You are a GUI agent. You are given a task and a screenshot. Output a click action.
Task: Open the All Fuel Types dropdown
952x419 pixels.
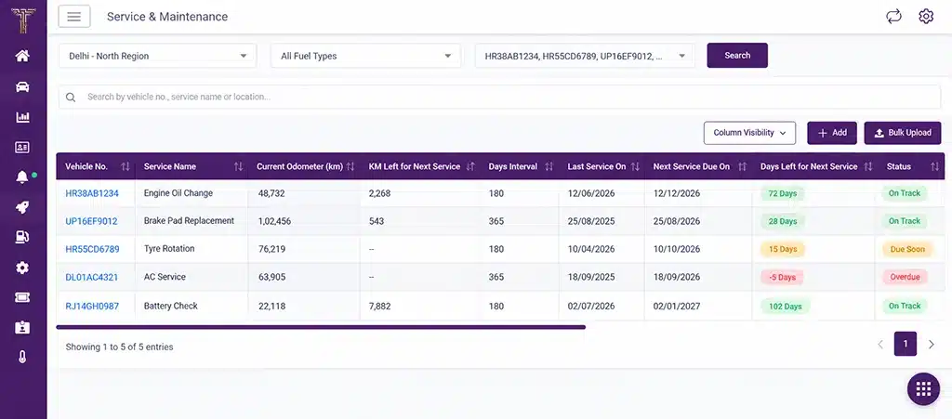[366, 56]
